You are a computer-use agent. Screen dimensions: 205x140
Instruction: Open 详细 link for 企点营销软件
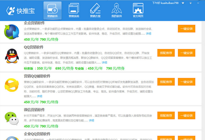click(x=149, y=33)
